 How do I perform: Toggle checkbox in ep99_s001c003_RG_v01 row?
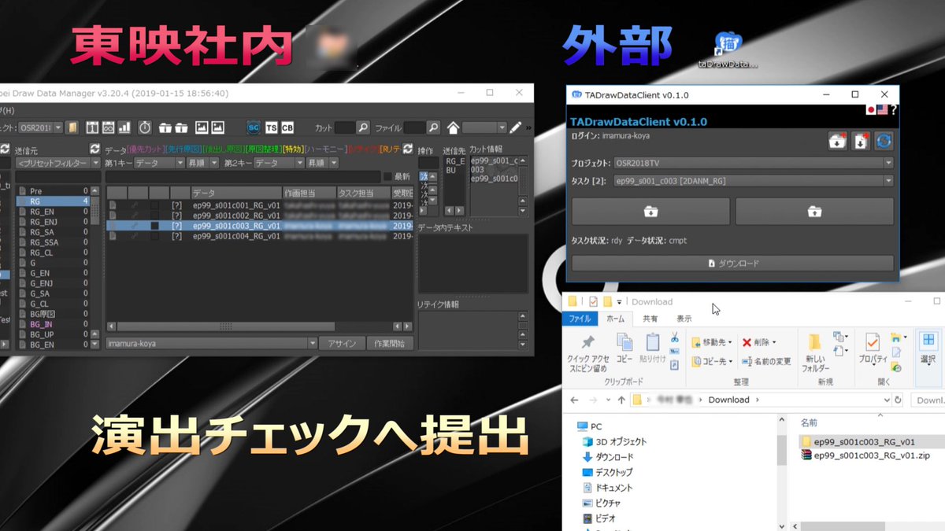pos(155,226)
